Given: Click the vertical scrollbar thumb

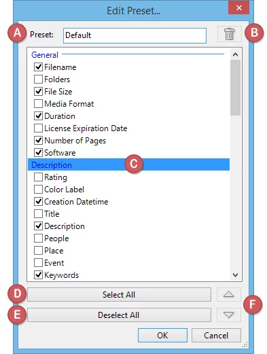Looking at the screenshot, I should pyautogui.click(x=235, y=88).
